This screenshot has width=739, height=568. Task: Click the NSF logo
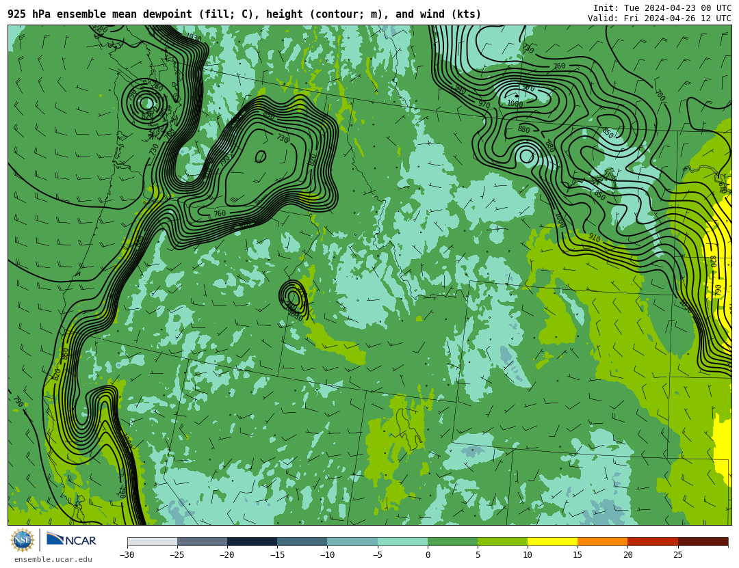[22, 540]
